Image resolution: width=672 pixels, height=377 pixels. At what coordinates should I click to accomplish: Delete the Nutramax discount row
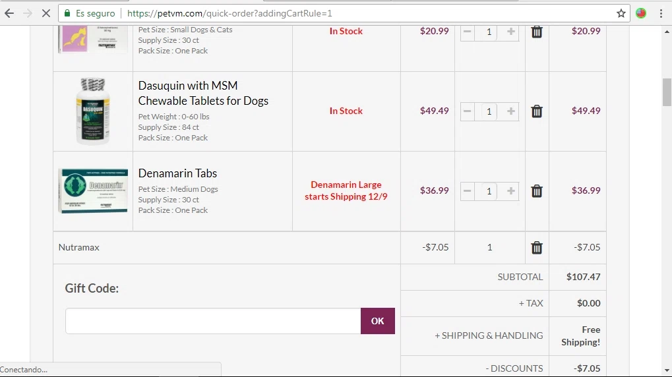coord(537,248)
